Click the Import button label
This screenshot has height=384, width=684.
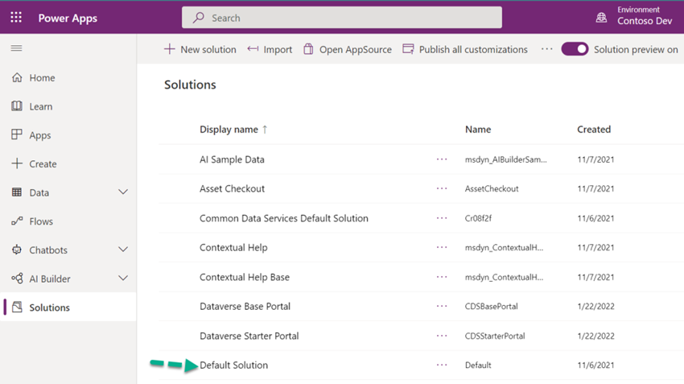pos(278,50)
